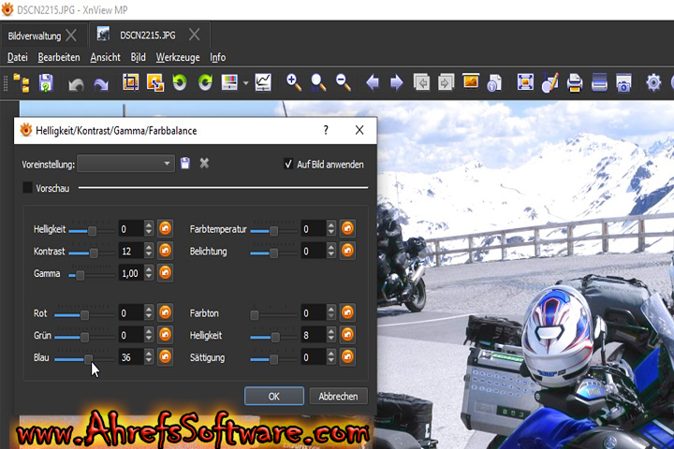Confirm changes with OK button

click(274, 397)
